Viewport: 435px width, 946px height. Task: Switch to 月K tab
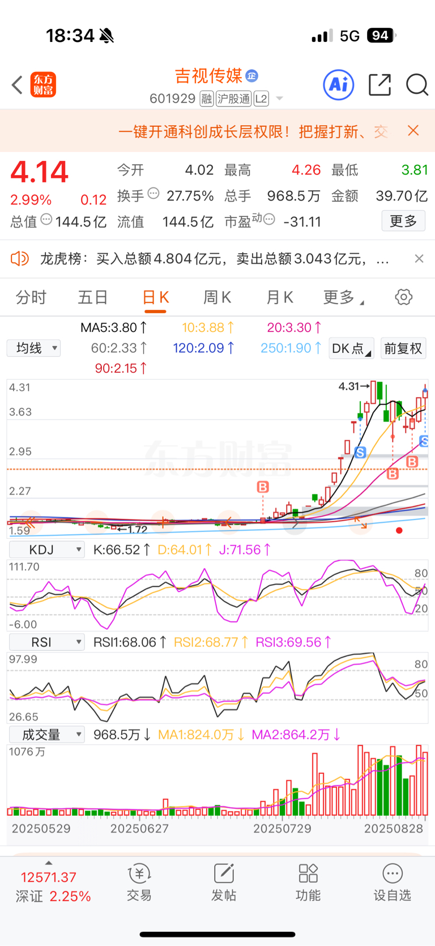pos(280,297)
